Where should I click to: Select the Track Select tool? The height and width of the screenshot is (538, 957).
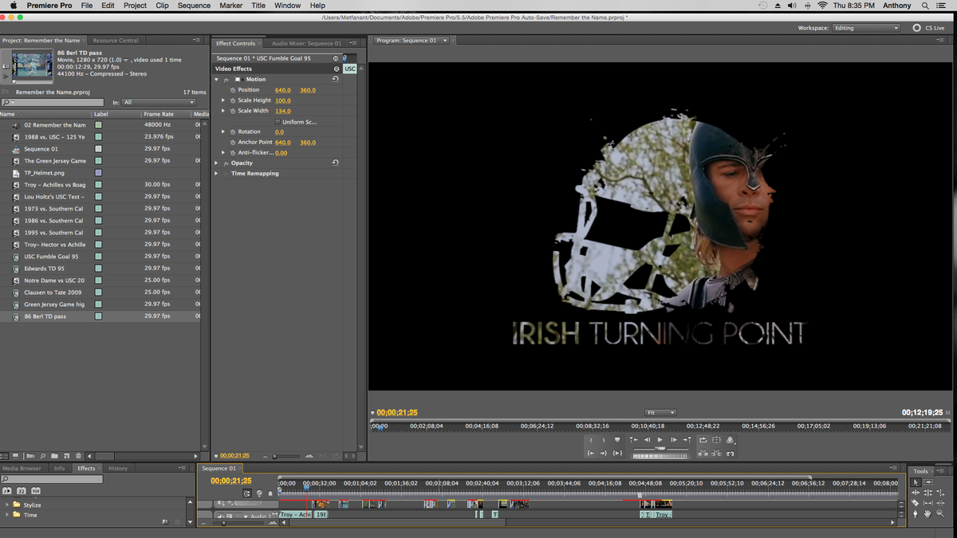(928, 482)
